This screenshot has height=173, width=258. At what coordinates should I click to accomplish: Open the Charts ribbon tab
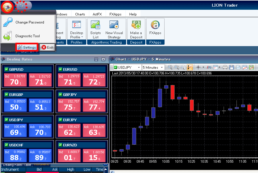pos(80,14)
